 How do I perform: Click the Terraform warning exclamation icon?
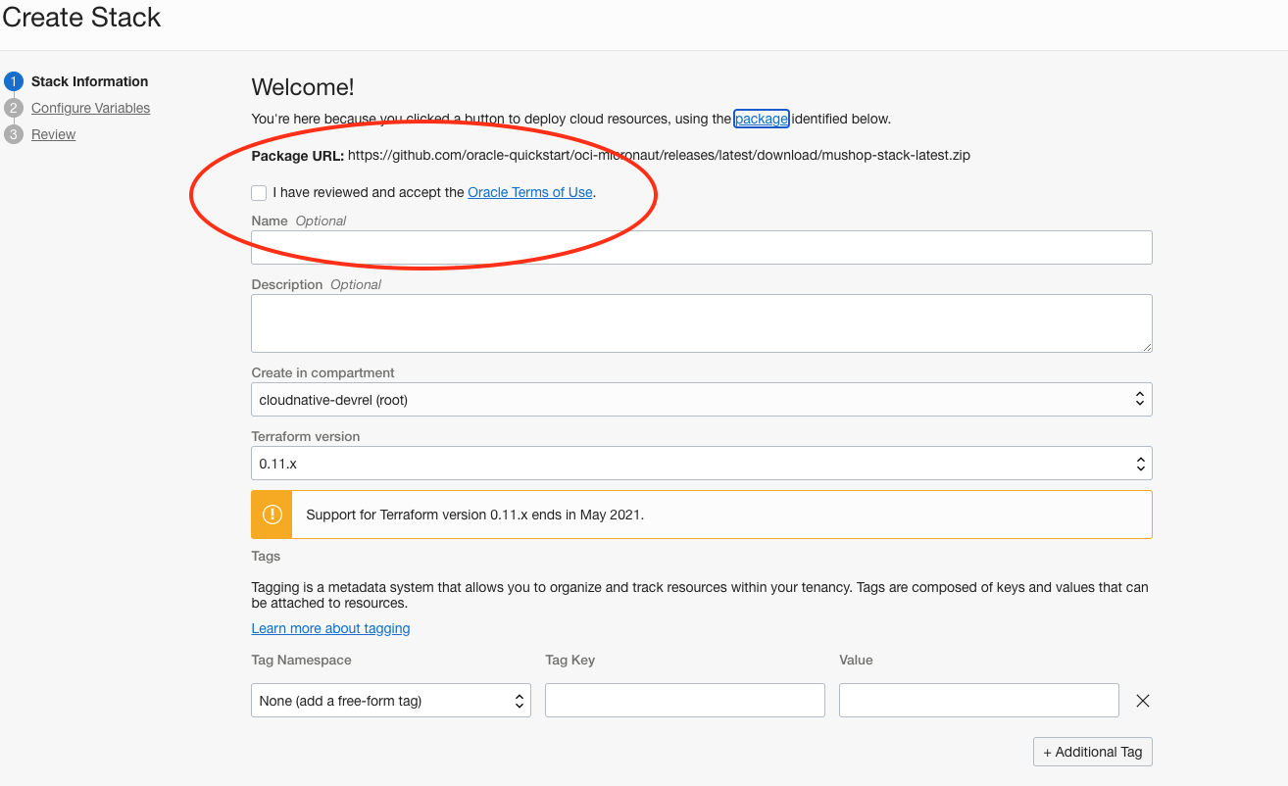click(272, 515)
